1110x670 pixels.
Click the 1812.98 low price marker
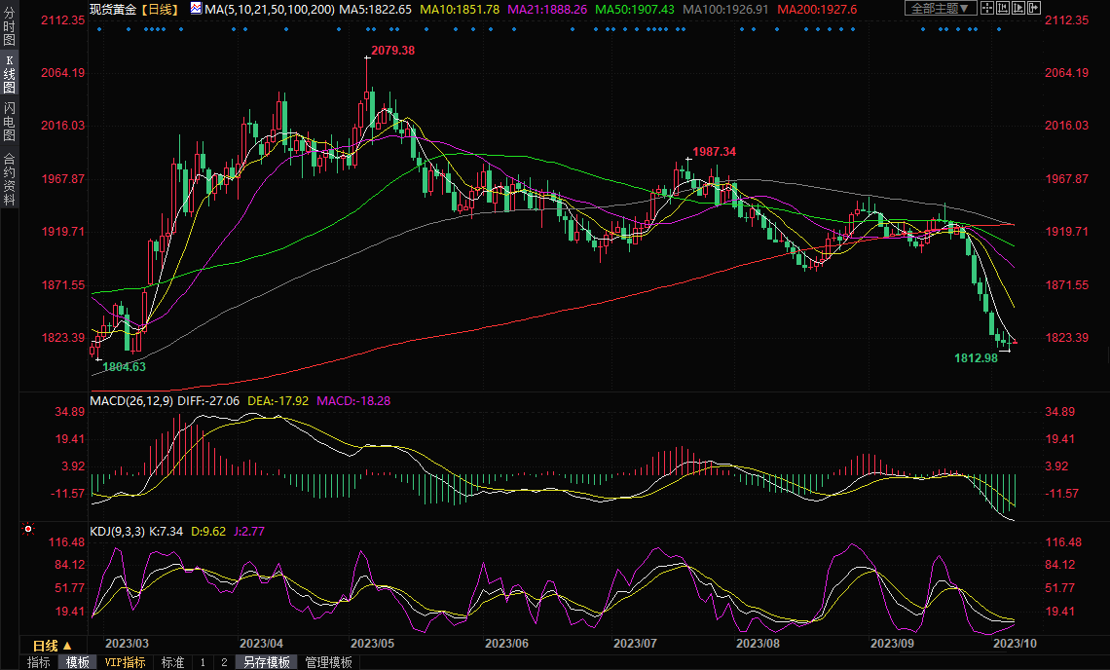pyautogui.click(x=977, y=357)
